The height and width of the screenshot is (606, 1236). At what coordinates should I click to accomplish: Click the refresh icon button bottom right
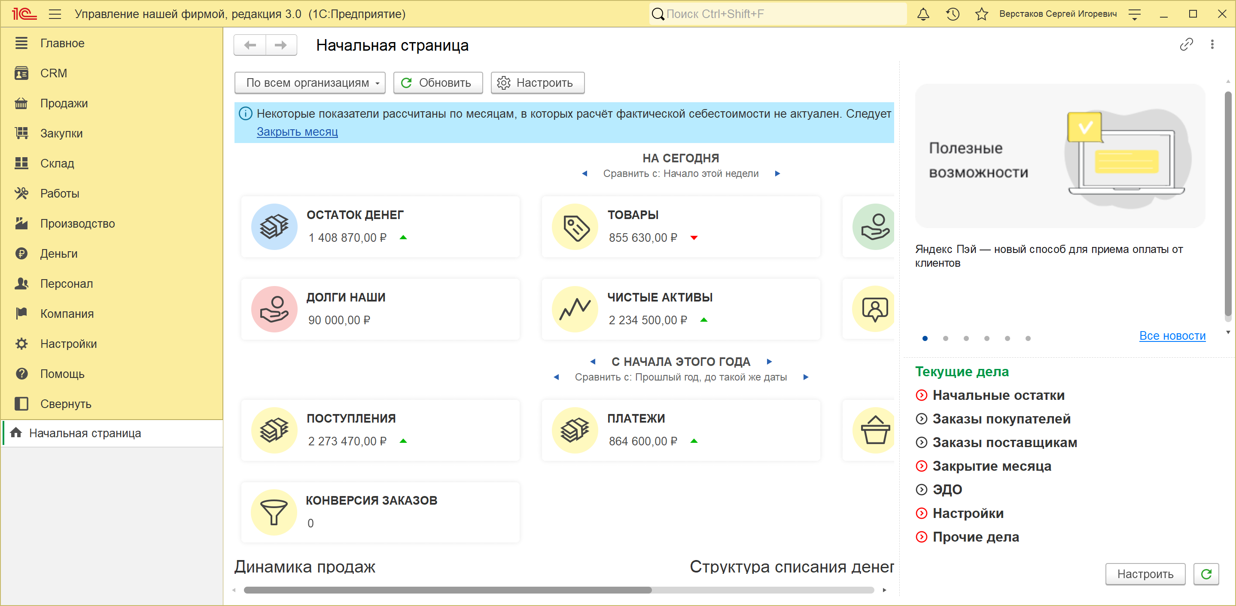[x=1206, y=574]
